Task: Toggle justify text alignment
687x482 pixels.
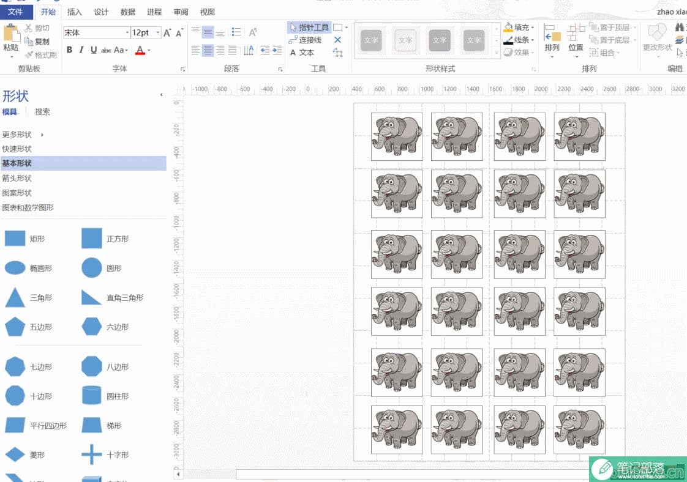Action: [232, 50]
